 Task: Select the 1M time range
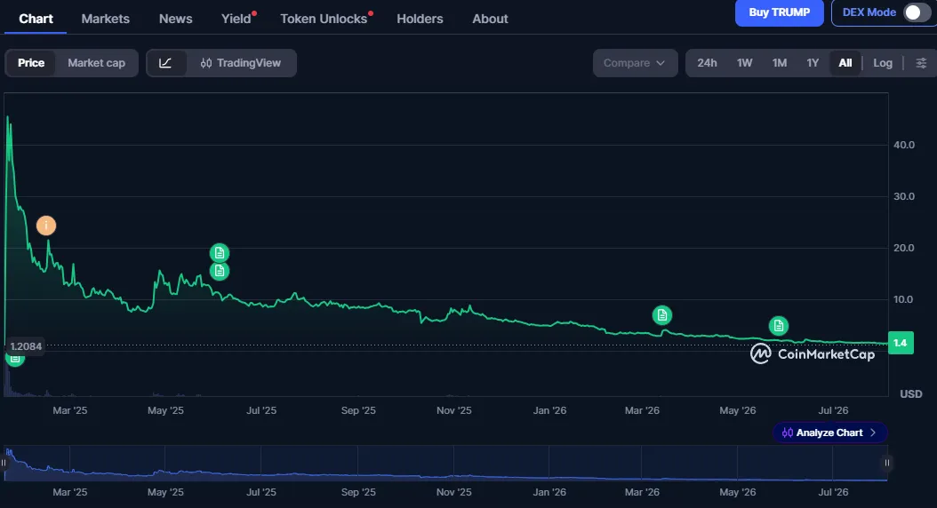point(780,63)
